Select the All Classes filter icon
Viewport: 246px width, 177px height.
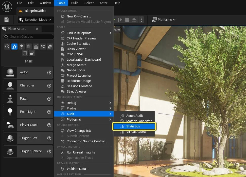(x=32, y=53)
